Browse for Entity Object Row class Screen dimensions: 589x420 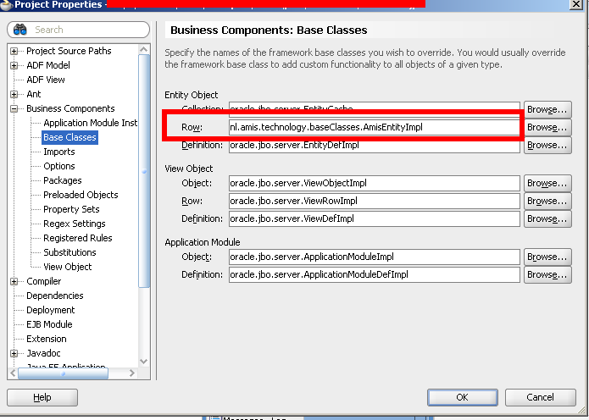[547, 127]
